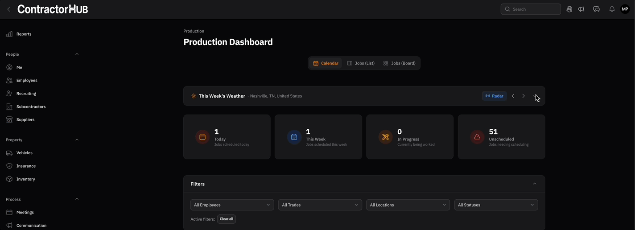Click the Unscheduled warning triangle icon
Screen dimensions: 635x230
click(x=477, y=137)
